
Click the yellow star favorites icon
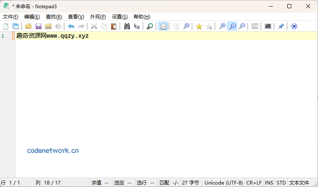[x=199, y=26]
